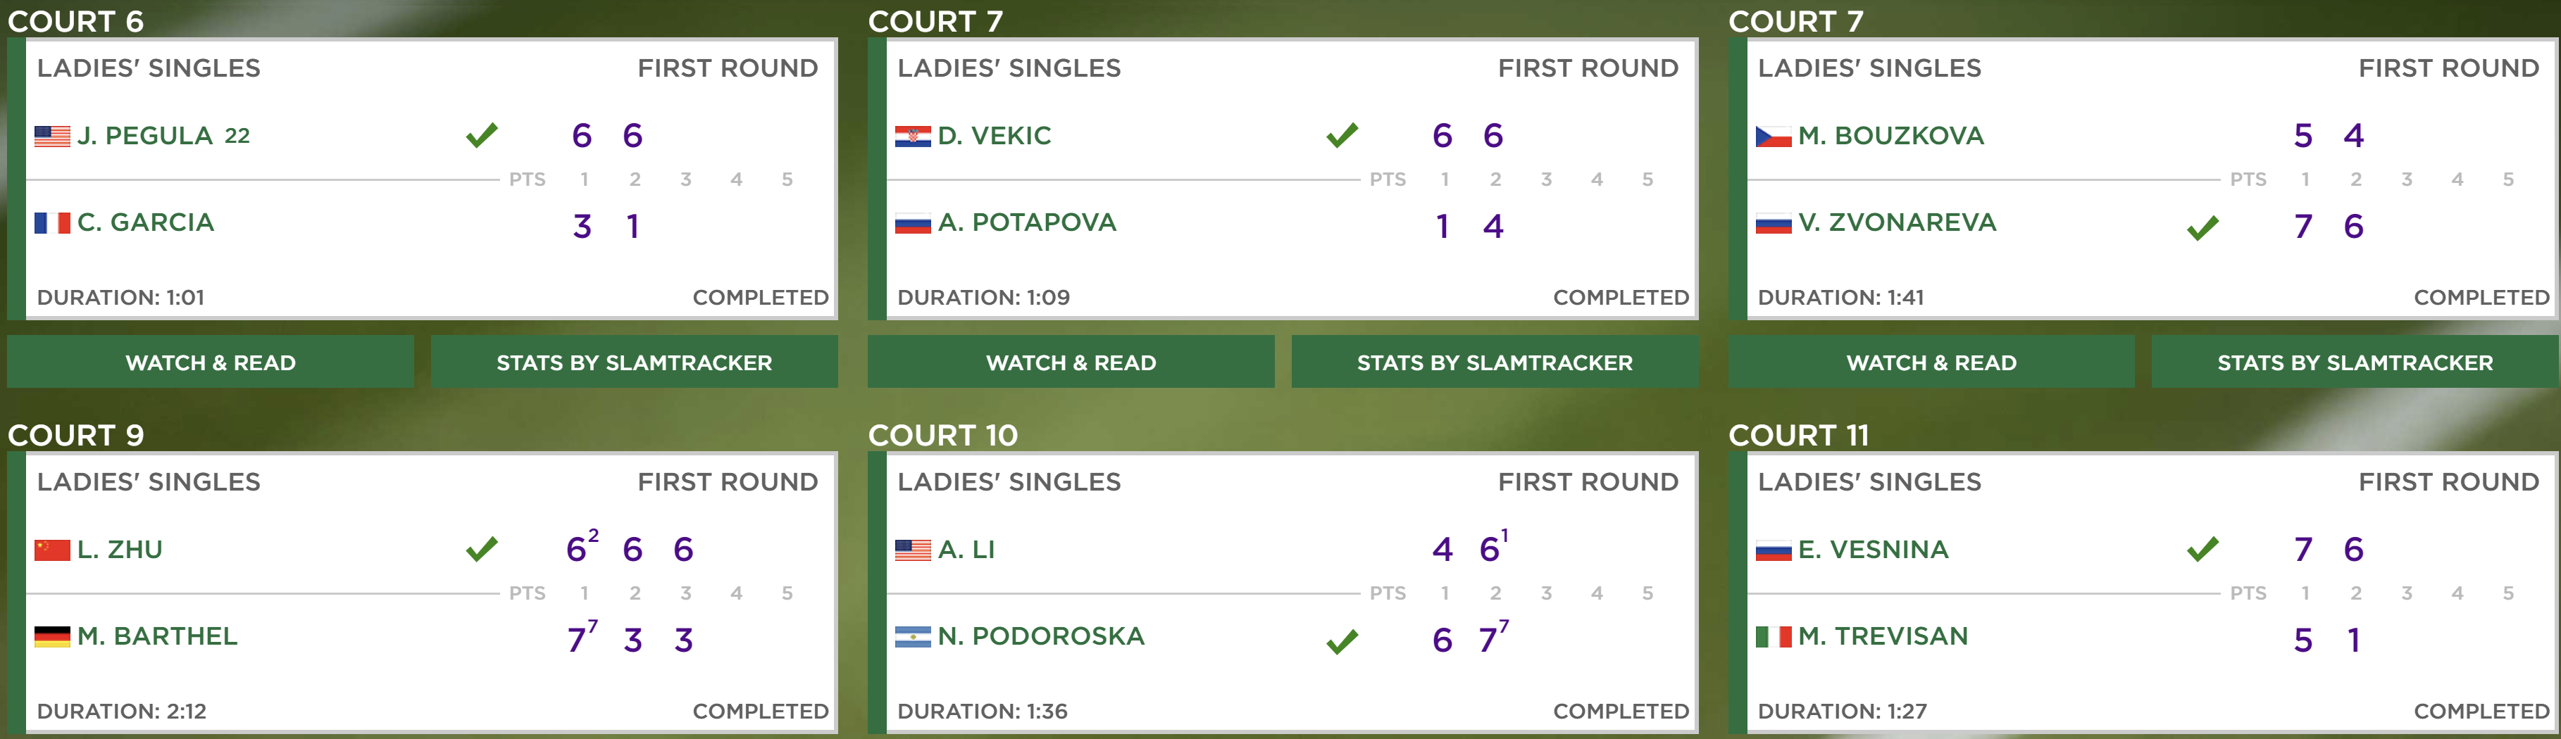The width and height of the screenshot is (2561, 739).
Task: Click the Court 10 heading
Action: click(x=942, y=435)
